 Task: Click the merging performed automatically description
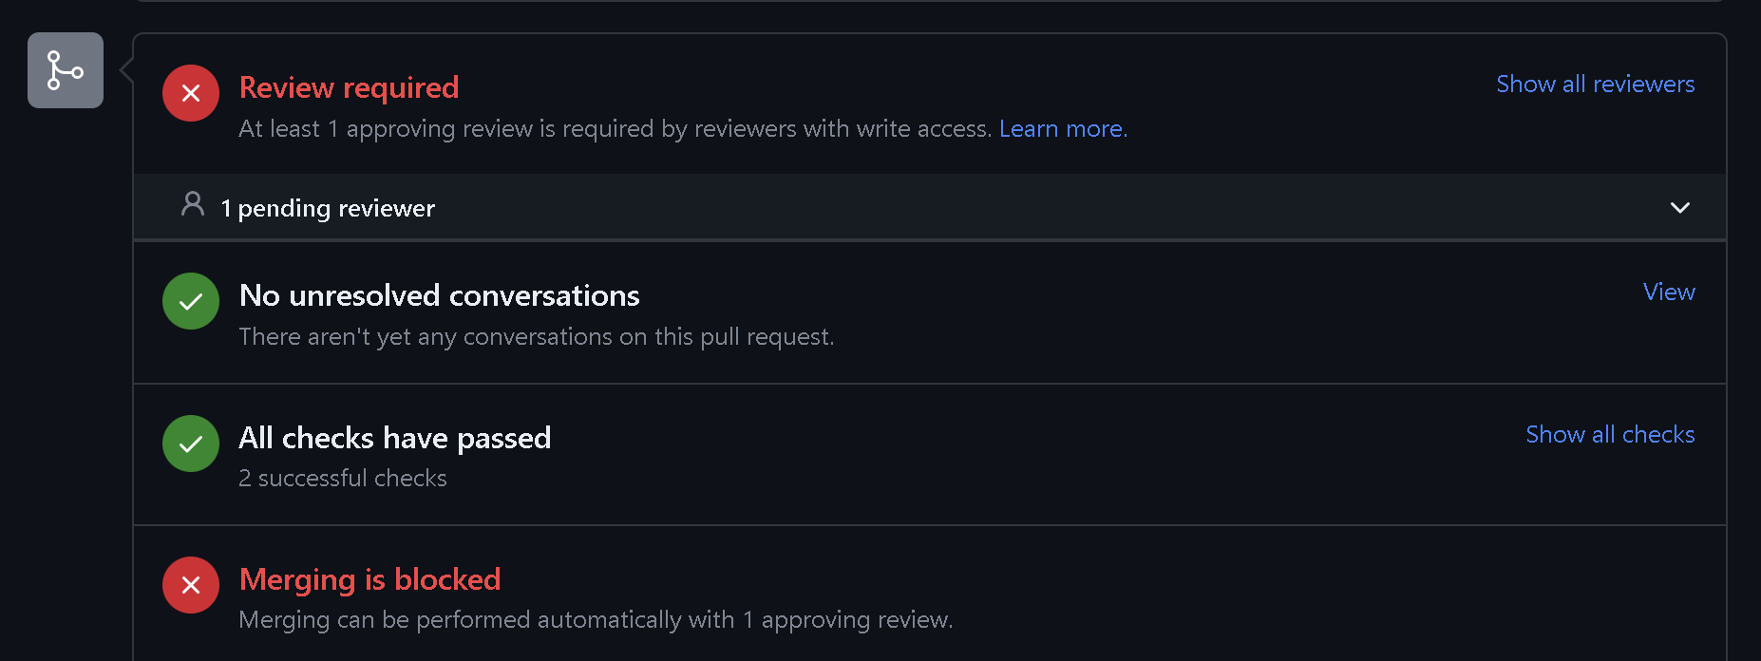click(596, 619)
